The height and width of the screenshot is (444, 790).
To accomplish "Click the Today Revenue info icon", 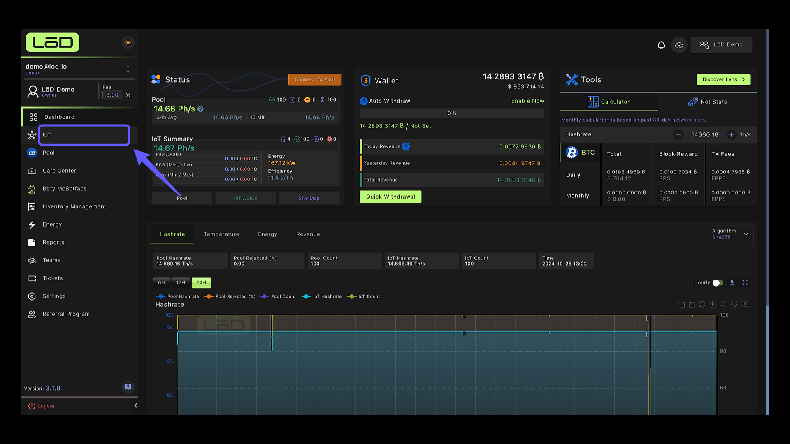I will (406, 146).
